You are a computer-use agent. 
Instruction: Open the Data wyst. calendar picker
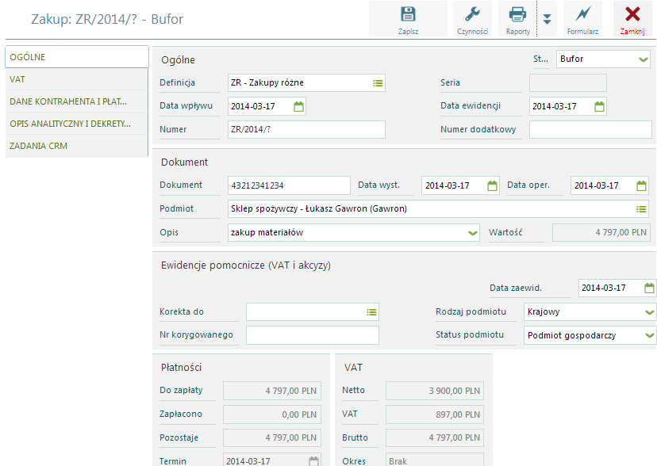click(492, 185)
